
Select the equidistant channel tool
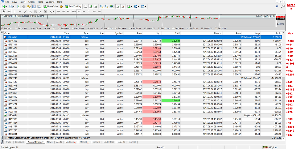click(x=30, y=11)
